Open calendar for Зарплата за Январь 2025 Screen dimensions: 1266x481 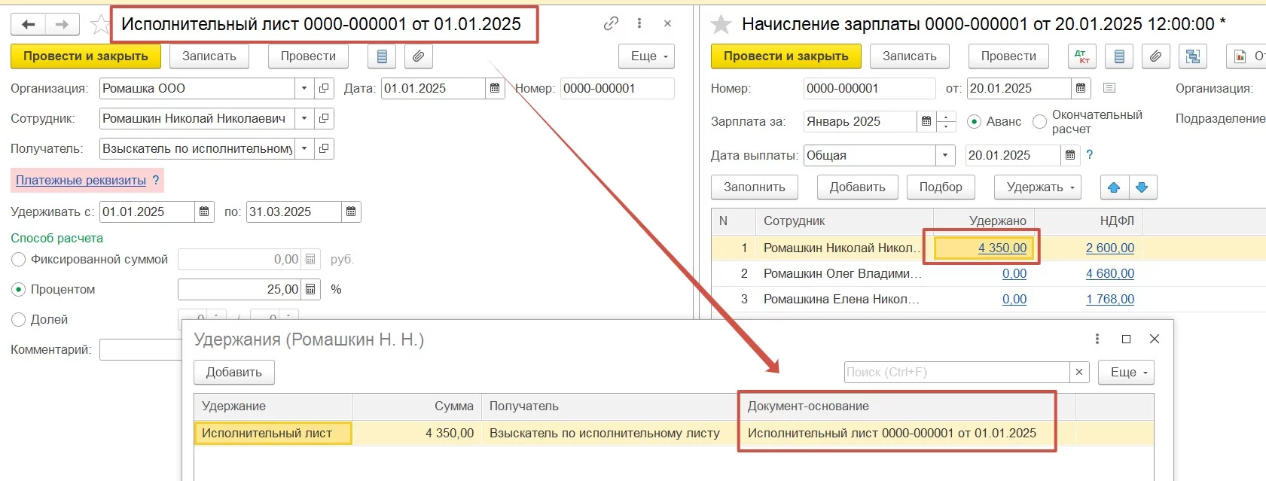(926, 121)
